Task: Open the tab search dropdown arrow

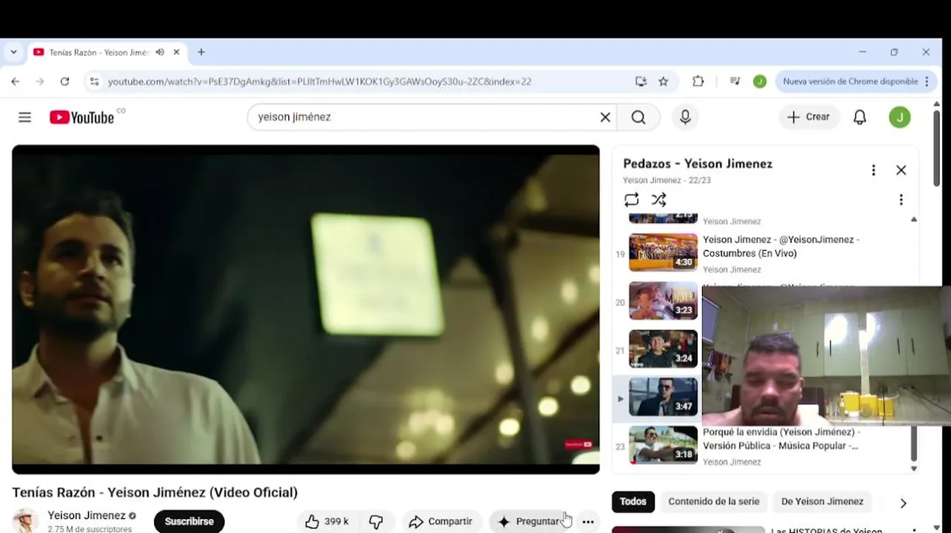Action: click(13, 53)
